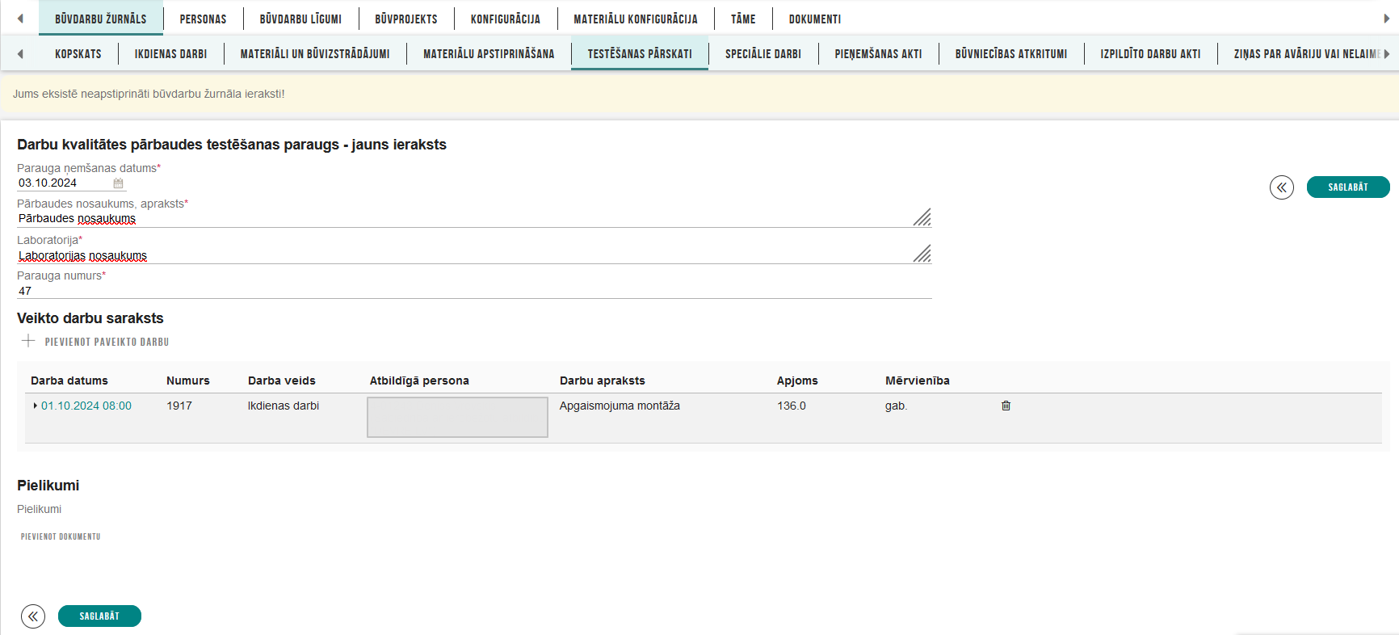Click the cell with number 1917

pyautogui.click(x=179, y=406)
